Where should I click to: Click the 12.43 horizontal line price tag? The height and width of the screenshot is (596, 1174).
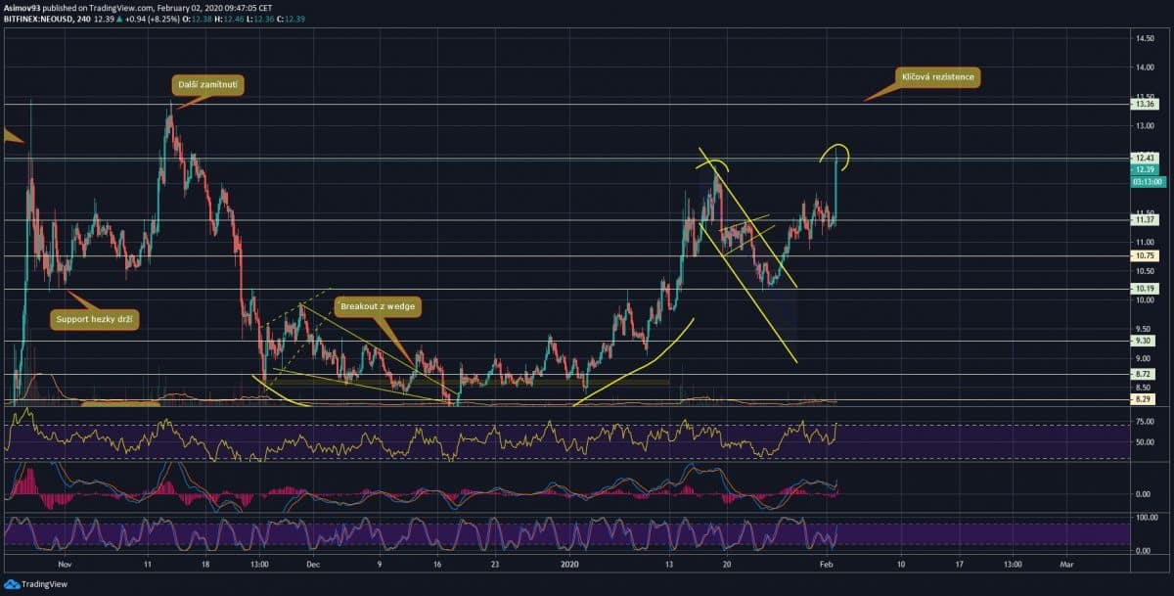click(1145, 159)
